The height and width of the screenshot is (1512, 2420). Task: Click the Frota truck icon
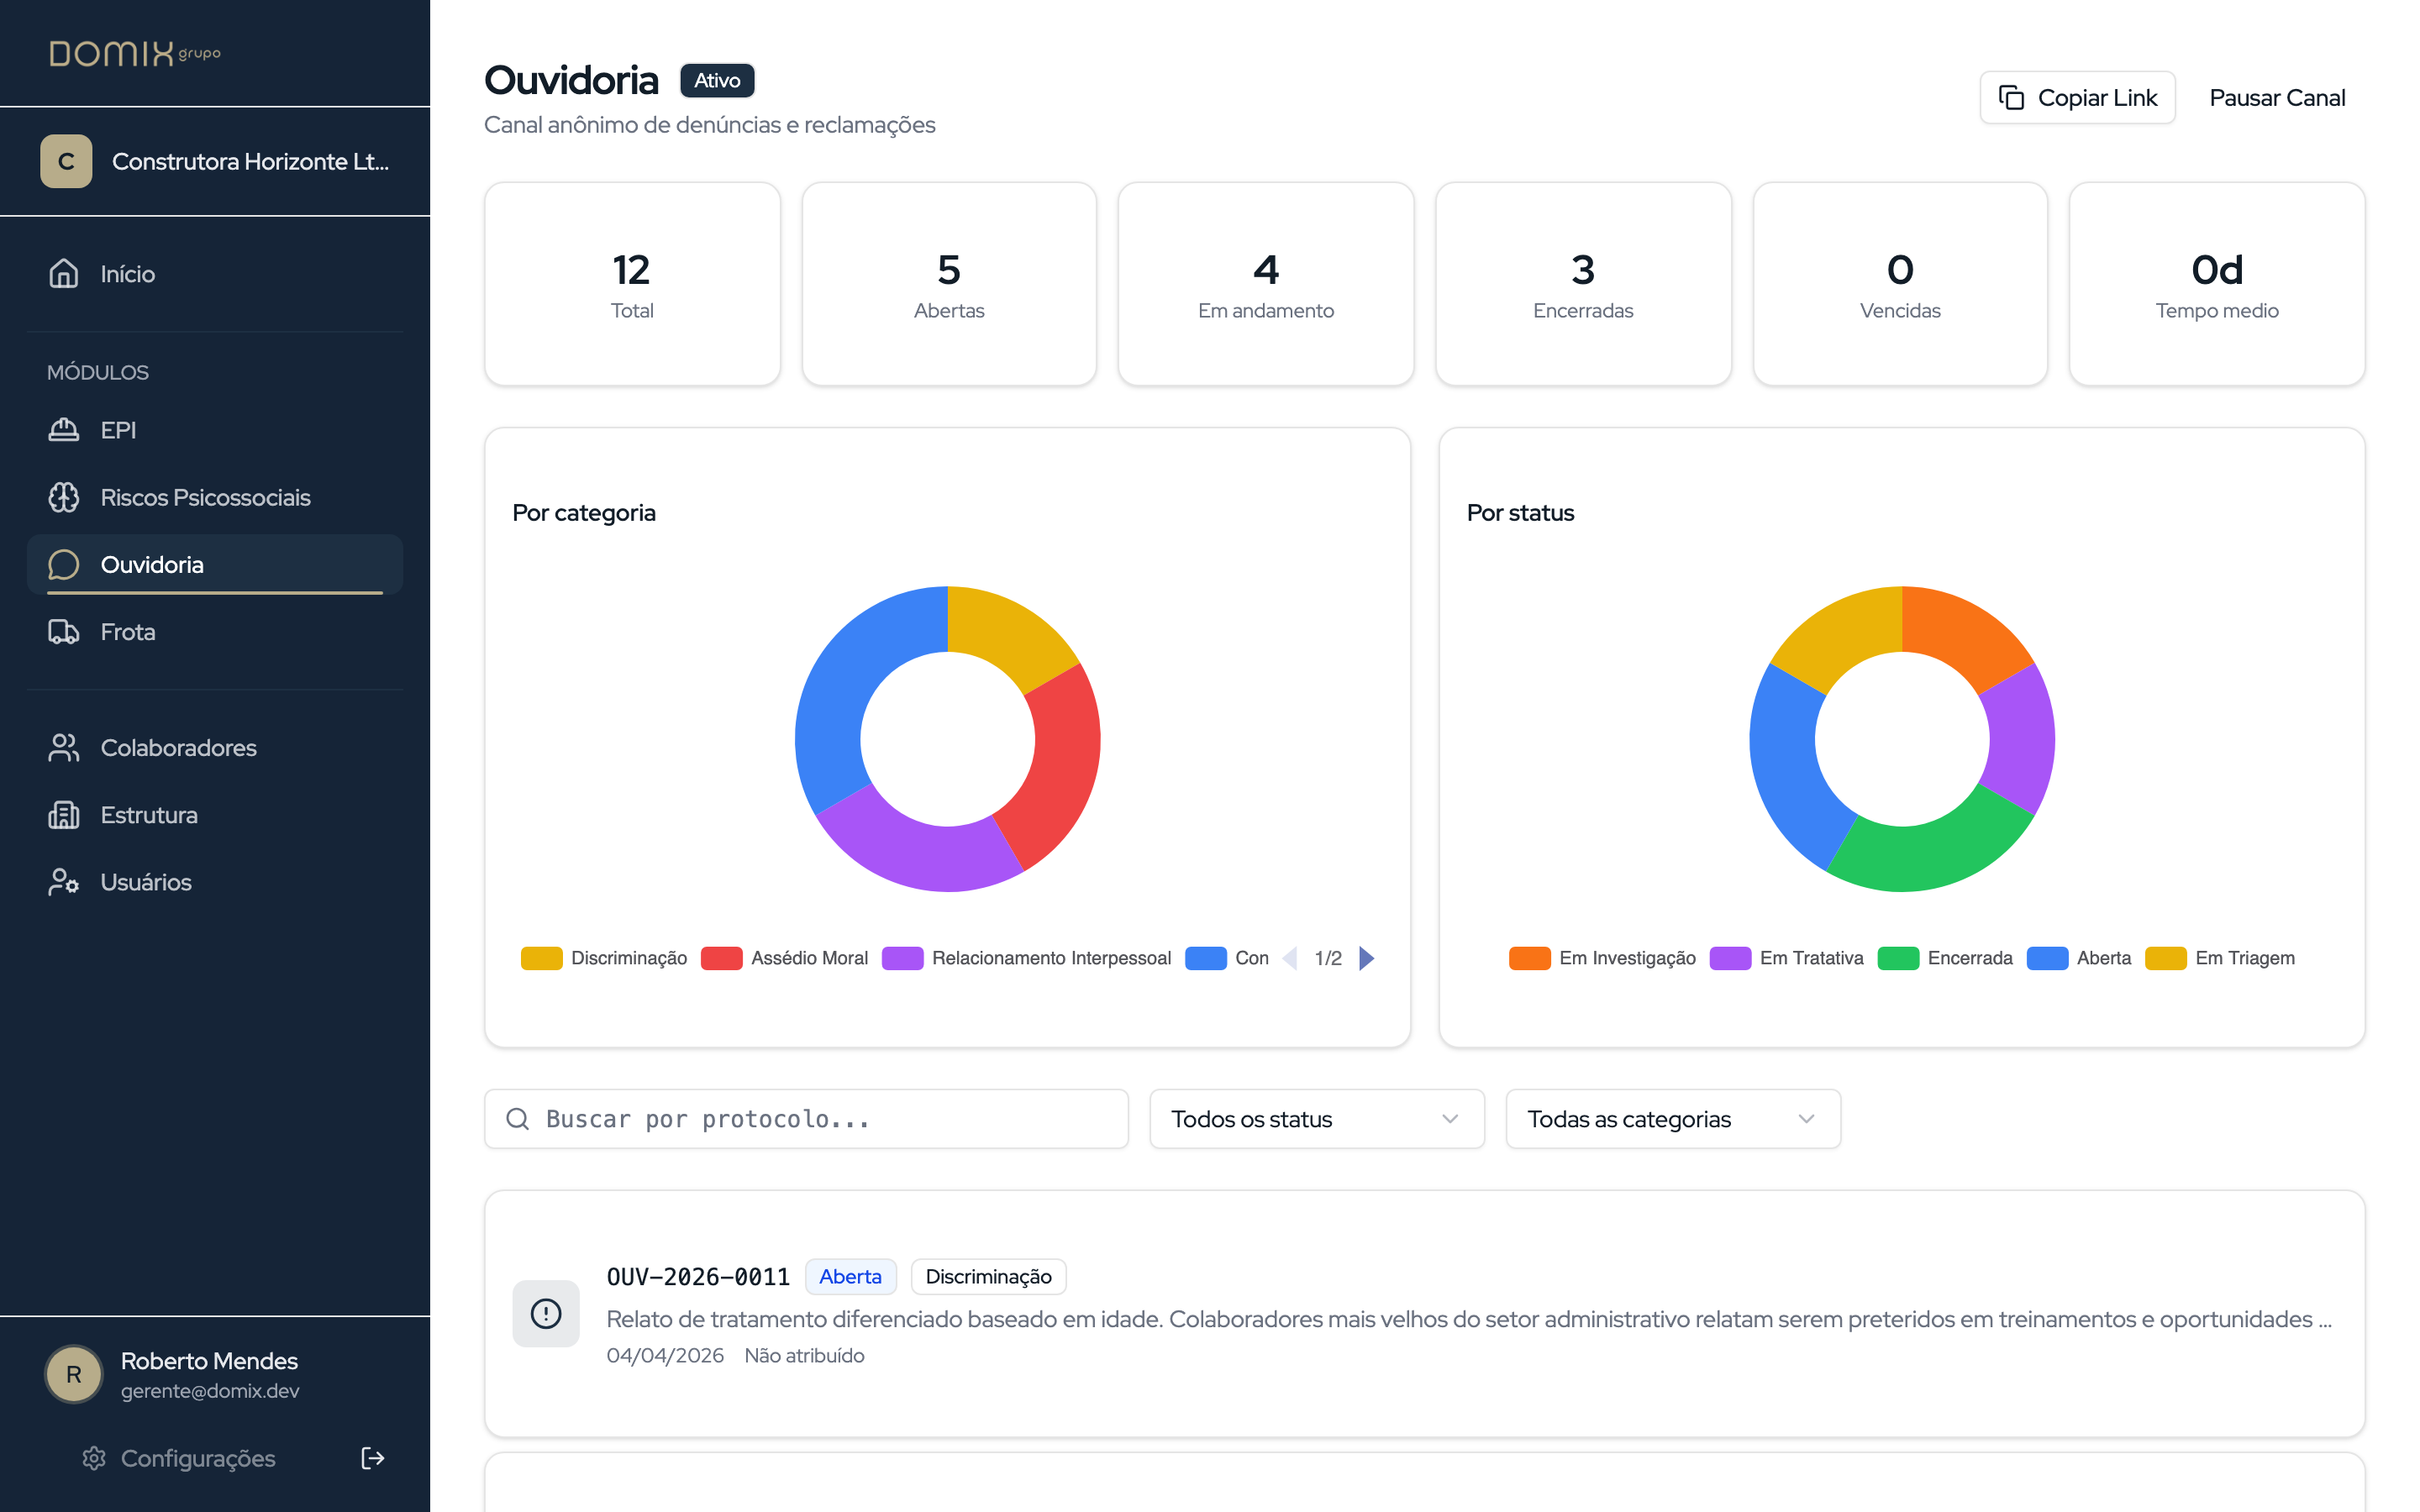64,632
